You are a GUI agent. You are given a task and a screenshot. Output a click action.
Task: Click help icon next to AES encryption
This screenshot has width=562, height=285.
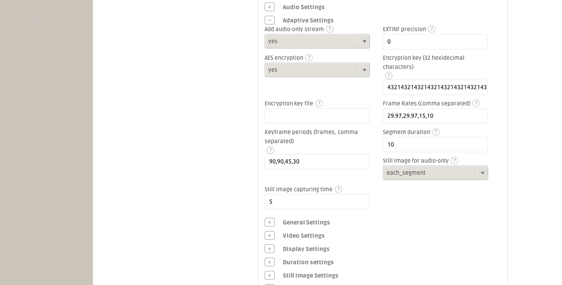point(309,58)
